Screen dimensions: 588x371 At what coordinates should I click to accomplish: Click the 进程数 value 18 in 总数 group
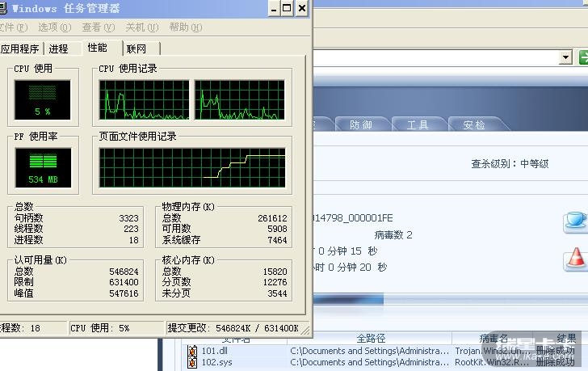coord(134,240)
